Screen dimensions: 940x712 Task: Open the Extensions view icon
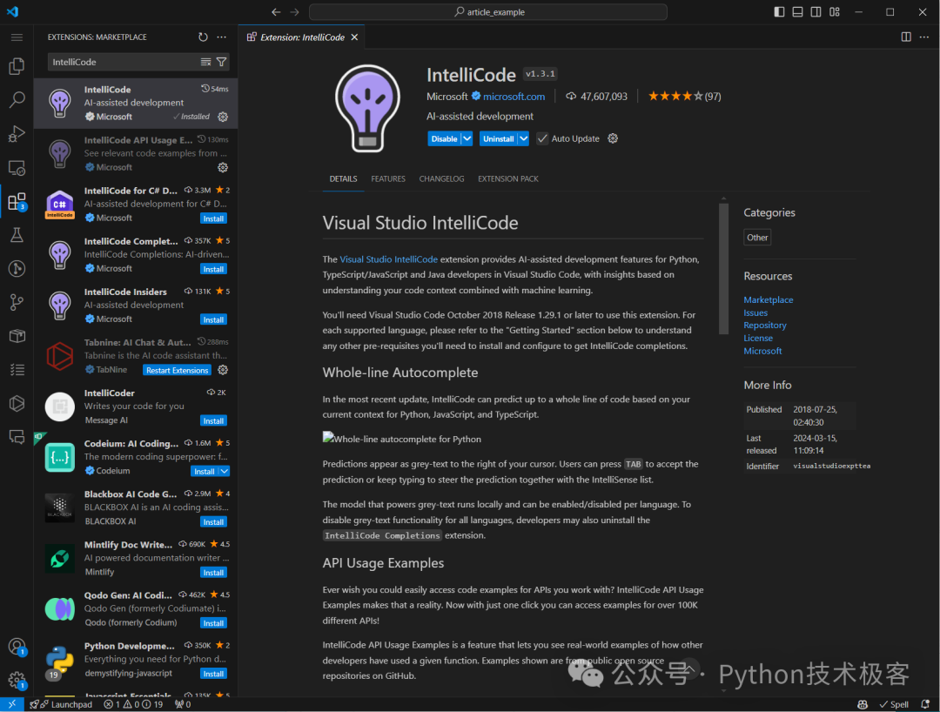point(17,202)
